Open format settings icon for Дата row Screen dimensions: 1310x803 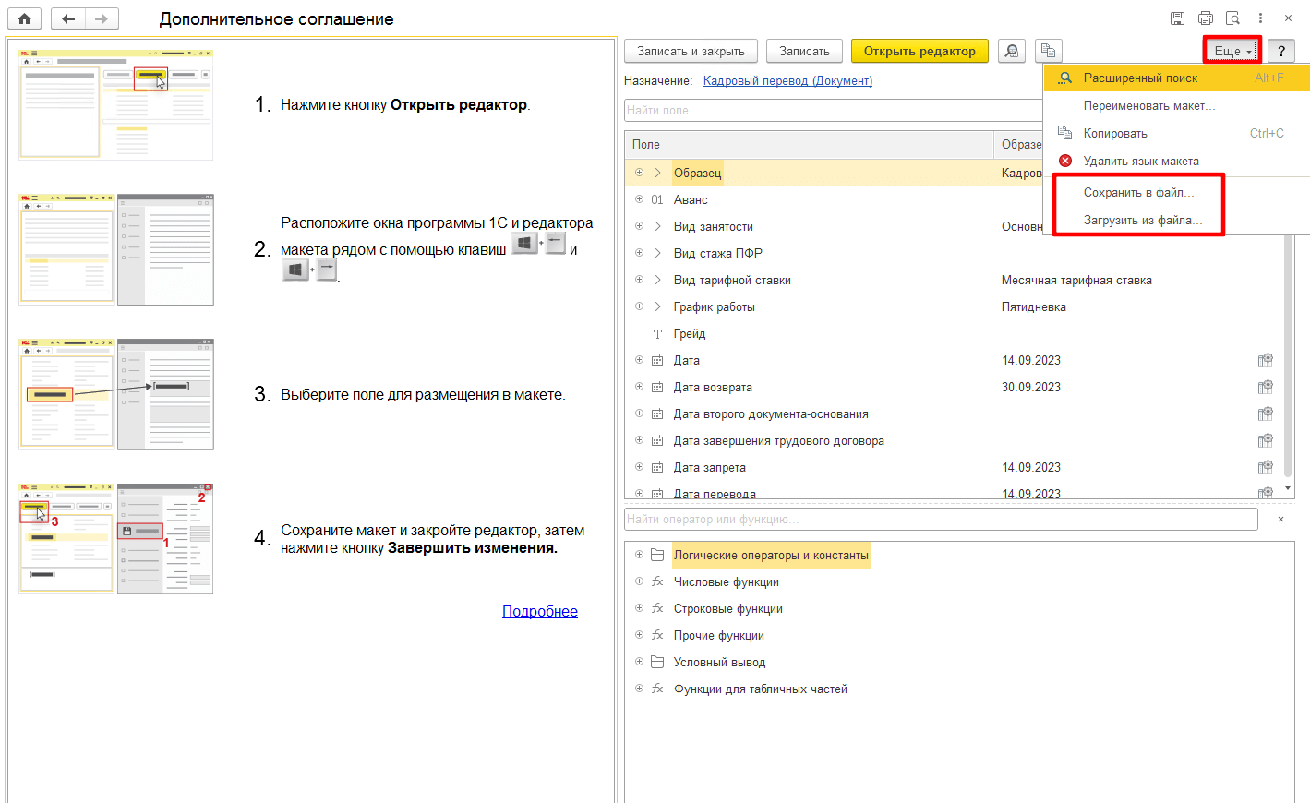point(1265,360)
